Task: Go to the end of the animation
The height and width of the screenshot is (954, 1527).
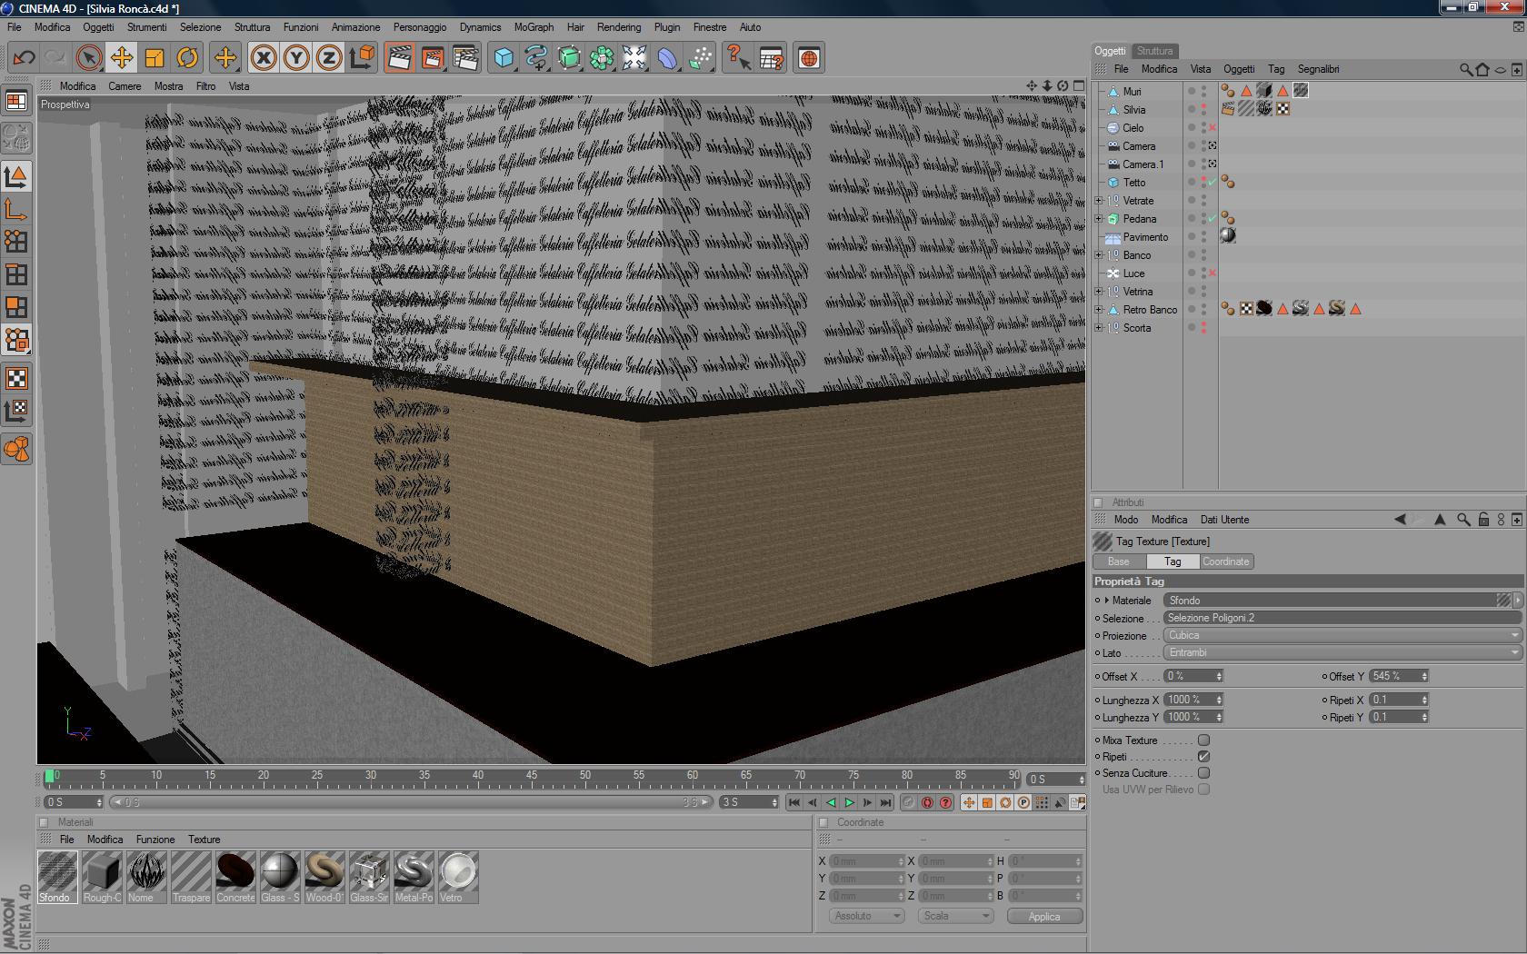Action: pyautogui.click(x=885, y=802)
